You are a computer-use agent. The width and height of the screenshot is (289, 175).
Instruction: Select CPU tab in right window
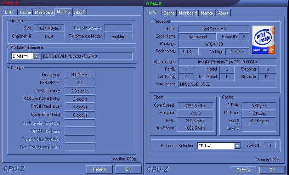coord(153,12)
